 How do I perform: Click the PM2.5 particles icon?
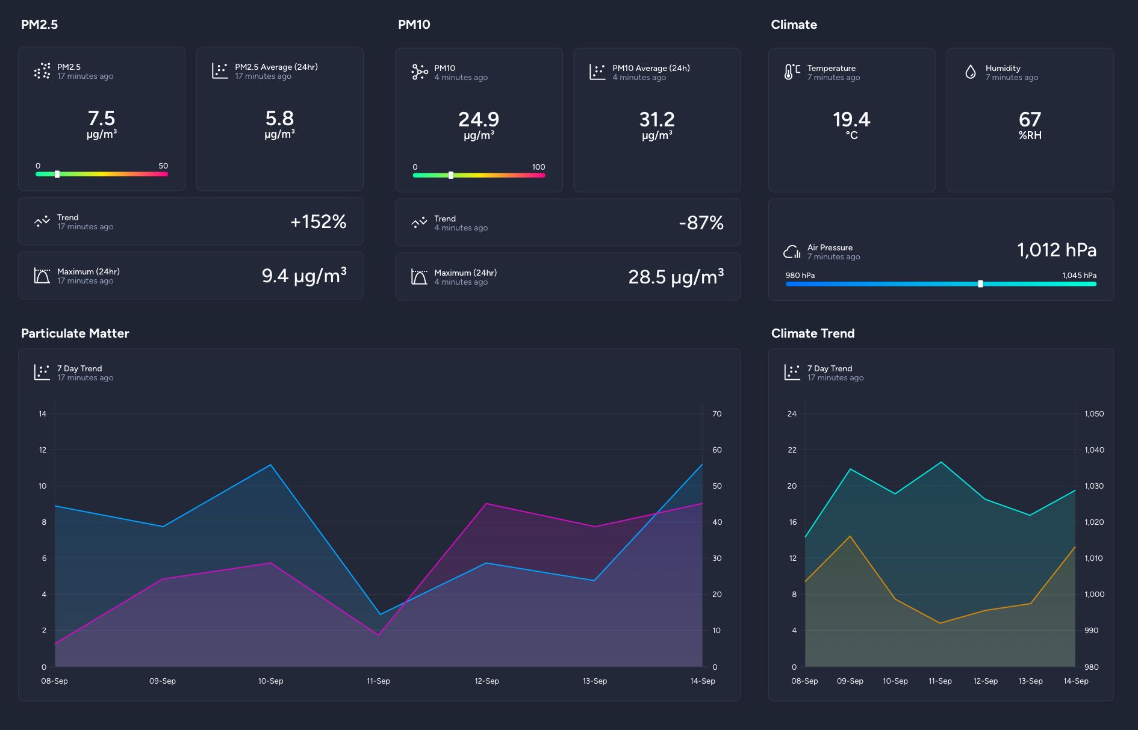[x=42, y=72]
